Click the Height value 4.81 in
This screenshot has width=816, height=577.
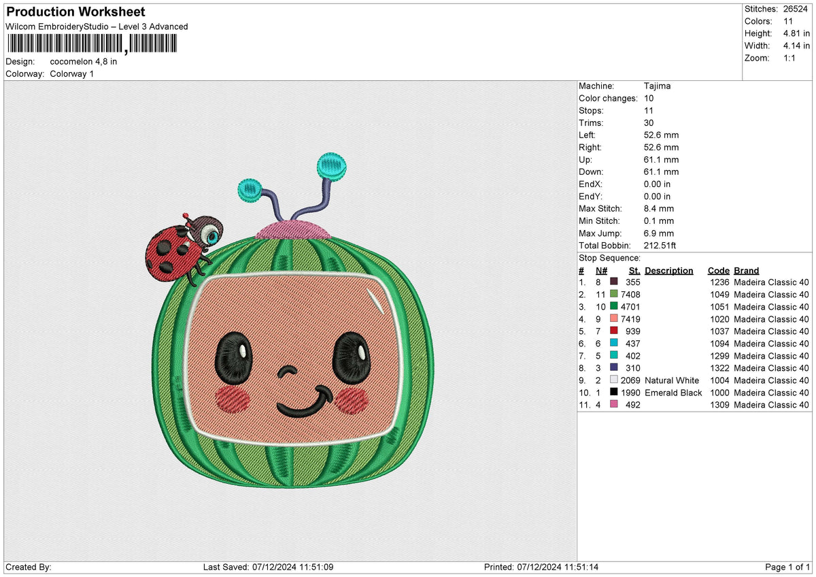[x=797, y=33]
